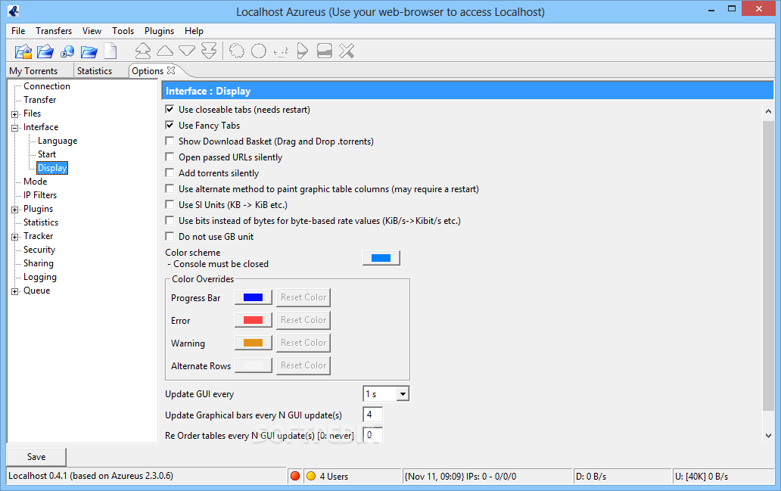
Task: Expand the Queue tree node
Action: [x=15, y=291]
